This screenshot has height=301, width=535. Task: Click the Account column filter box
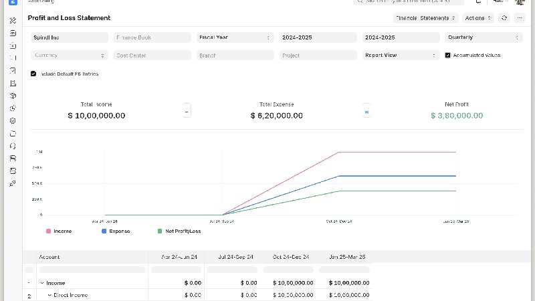(x=92, y=270)
